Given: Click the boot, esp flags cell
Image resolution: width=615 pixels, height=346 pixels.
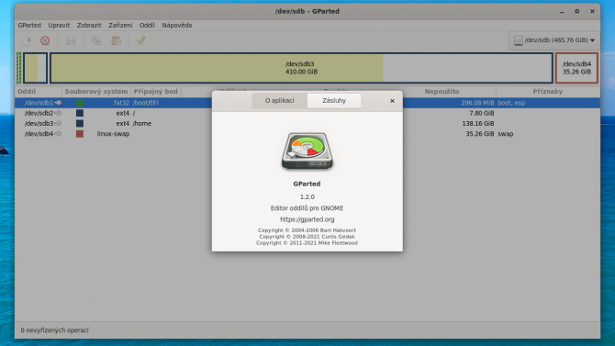Looking at the screenshot, I should coord(511,103).
